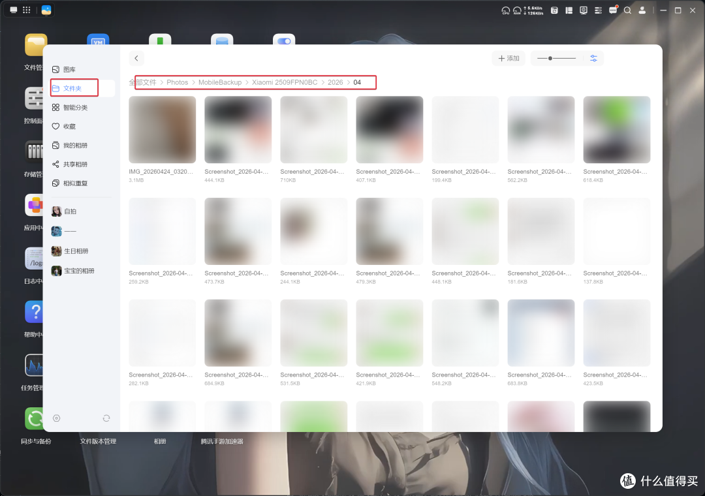Viewport: 705px width, 496px height.
Task: Open the 199.4KB screenshot thumbnail
Action: [465, 129]
